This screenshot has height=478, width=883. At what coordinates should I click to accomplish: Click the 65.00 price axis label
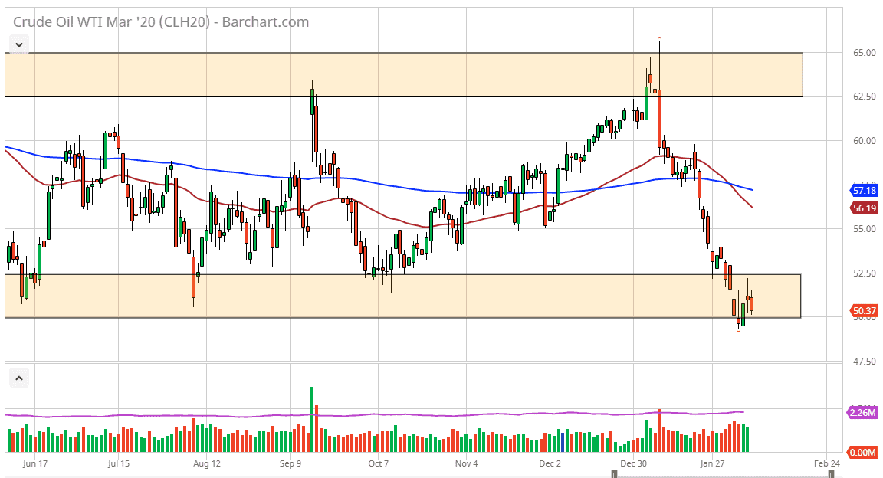(865, 53)
